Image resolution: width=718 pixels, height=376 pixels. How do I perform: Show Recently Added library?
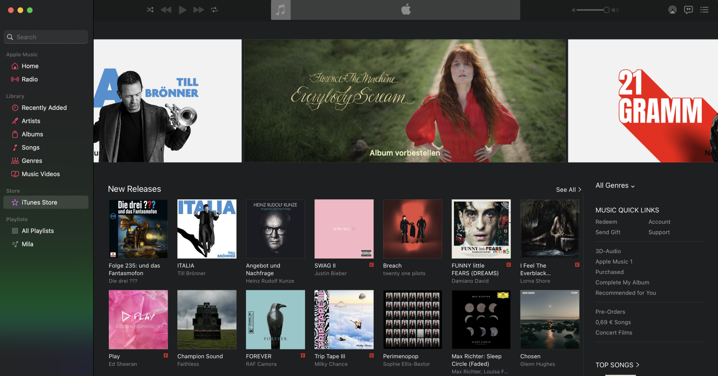46,108
